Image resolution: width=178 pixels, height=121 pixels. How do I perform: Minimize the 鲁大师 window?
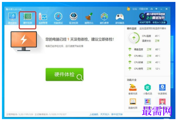[161, 9]
